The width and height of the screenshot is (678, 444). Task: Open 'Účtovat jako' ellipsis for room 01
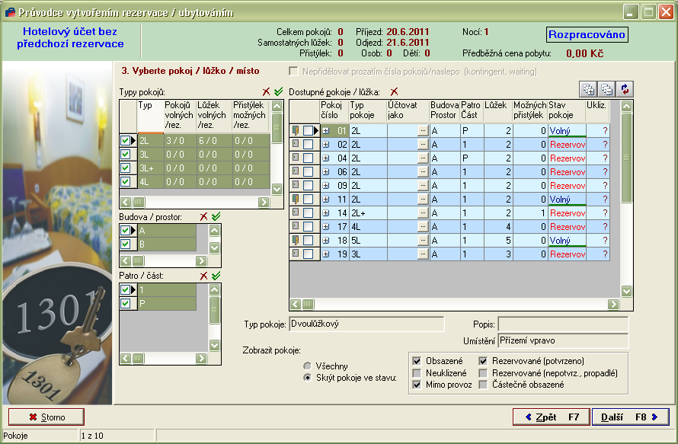tap(423, 130)
